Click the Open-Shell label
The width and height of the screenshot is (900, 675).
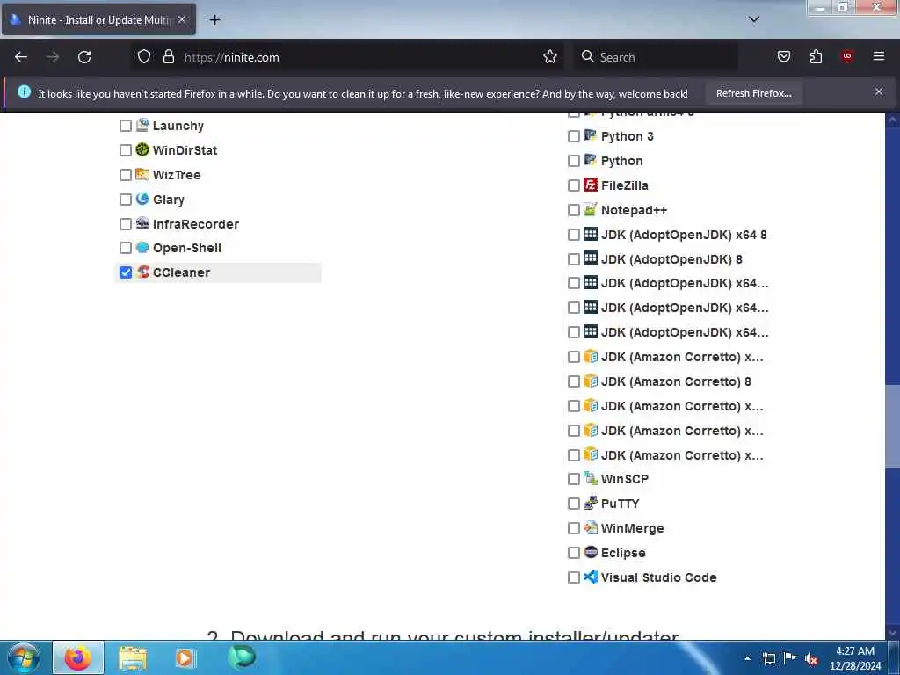pos(186,248)
